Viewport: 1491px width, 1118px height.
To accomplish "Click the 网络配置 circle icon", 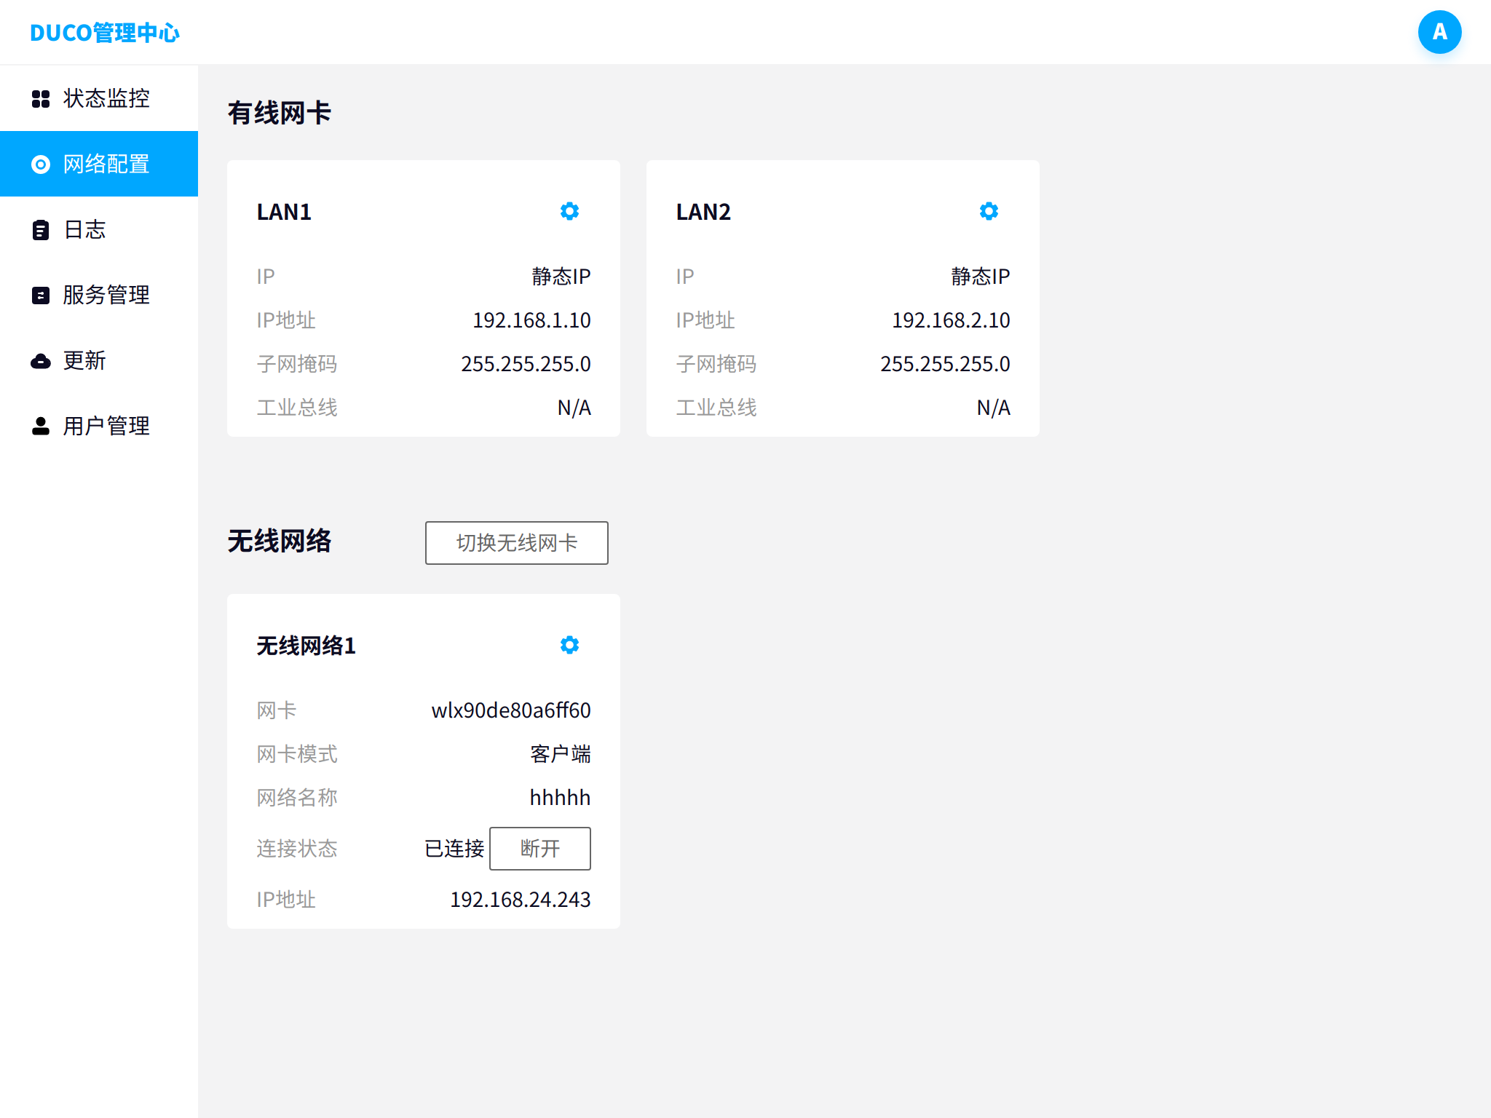I will tap(41, 164).
